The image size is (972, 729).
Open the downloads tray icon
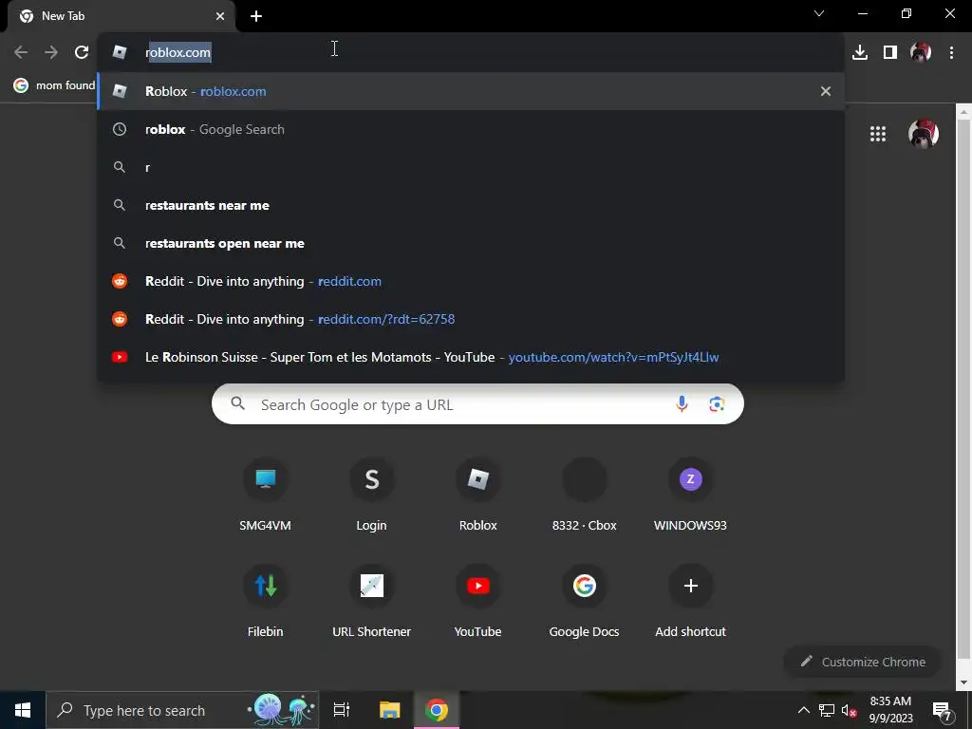pos(860,52)
